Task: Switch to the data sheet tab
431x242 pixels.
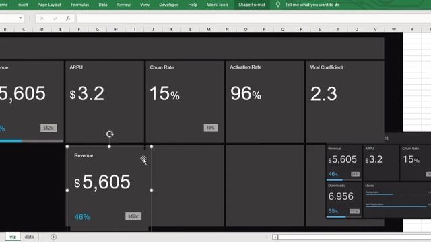Action: [x=29, y=237]
